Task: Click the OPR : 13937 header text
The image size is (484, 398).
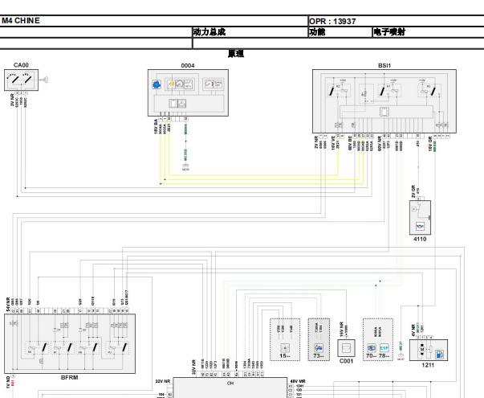Action: click(x=332, y=22)
